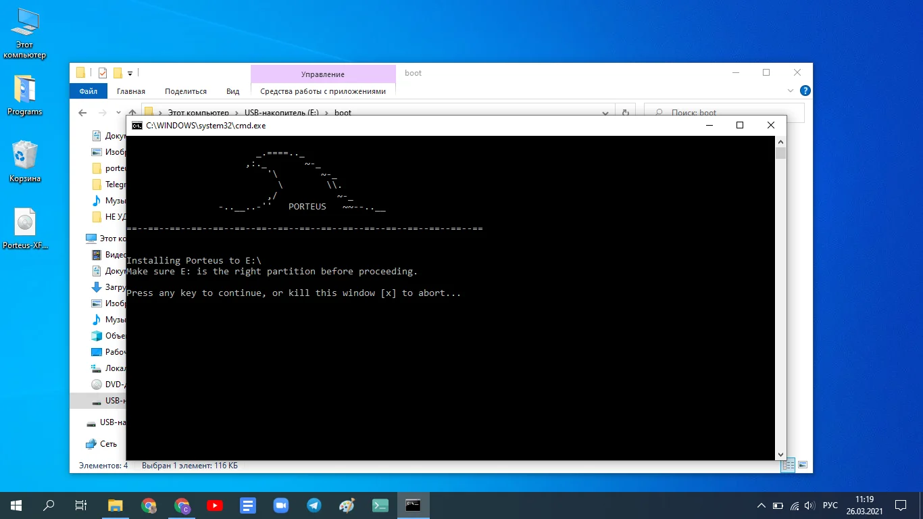923x519 pixels.
Task: Check the battery status icon
Action: click(x=778, y=505)
